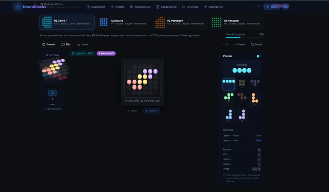329x192 pixels.
Task: Switch to Layer 1 below board
Action: (133, 111)
